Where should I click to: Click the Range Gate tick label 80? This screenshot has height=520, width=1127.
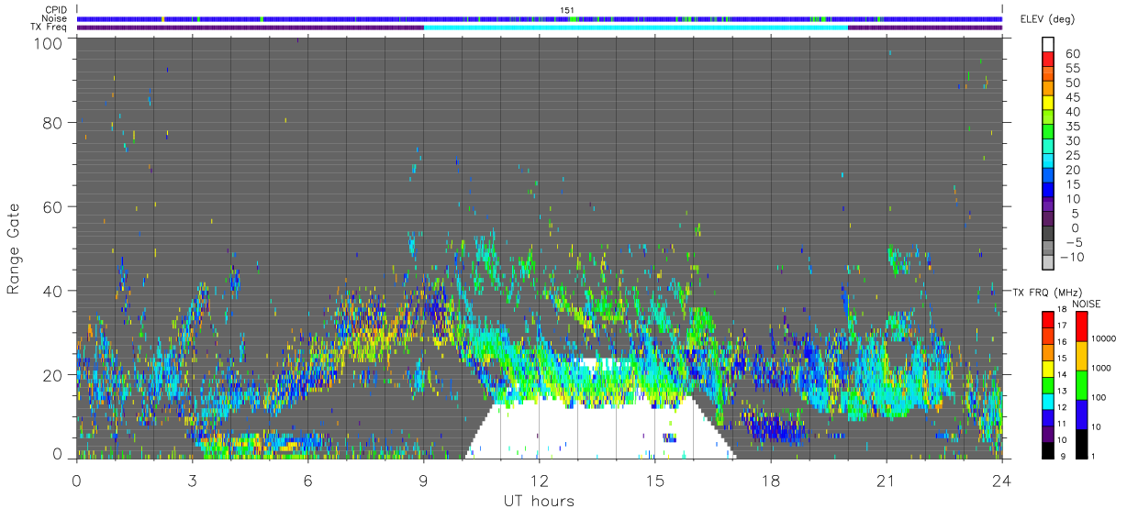(x=53, y=123)
